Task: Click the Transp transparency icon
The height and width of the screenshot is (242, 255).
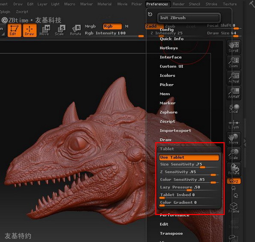Action: click(234, 224)
